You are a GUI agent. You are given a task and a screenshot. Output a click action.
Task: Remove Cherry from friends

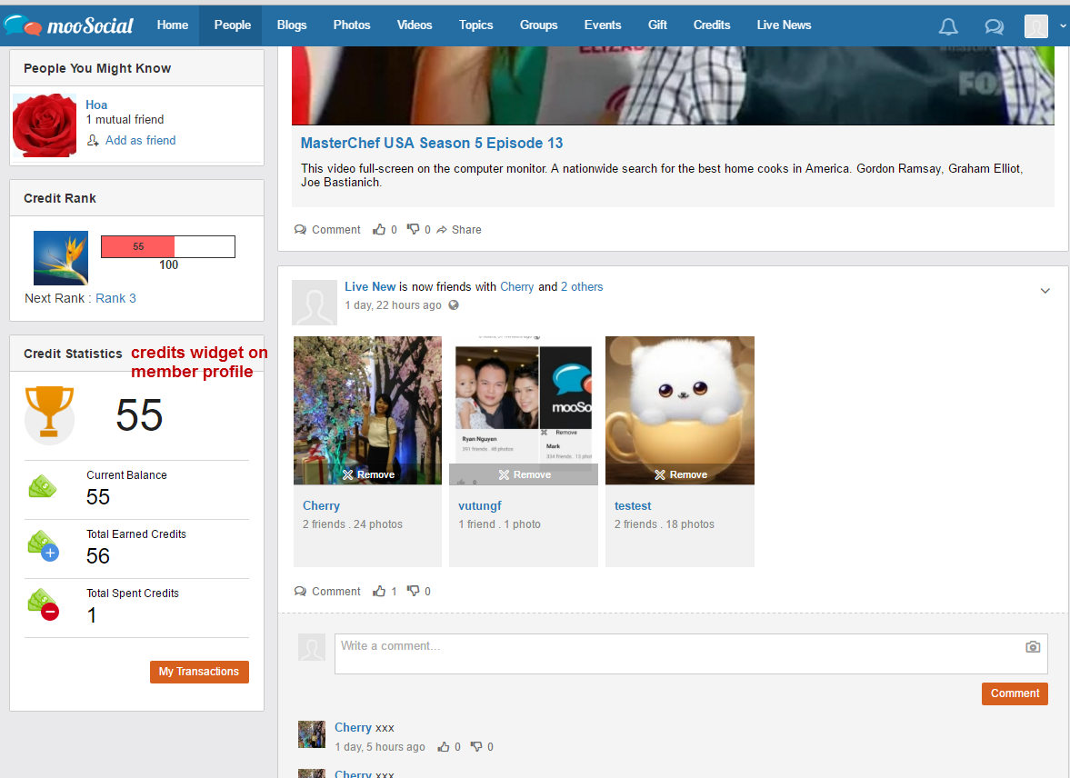(368, 475)
